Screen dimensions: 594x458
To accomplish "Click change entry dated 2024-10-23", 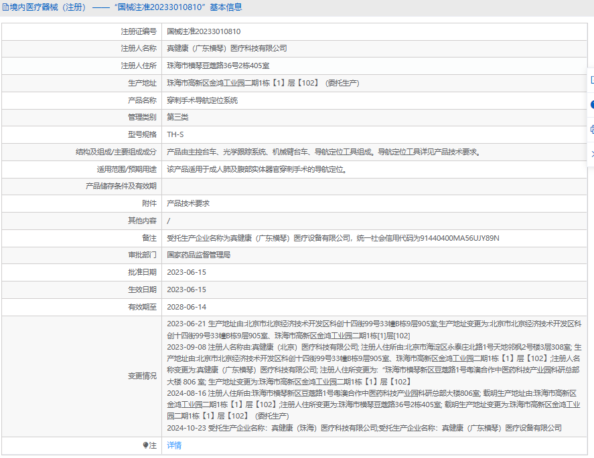I will (364, 428).
